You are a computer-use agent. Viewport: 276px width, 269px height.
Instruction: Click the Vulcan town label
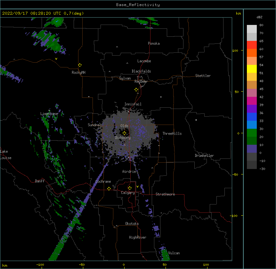[174, 253]
